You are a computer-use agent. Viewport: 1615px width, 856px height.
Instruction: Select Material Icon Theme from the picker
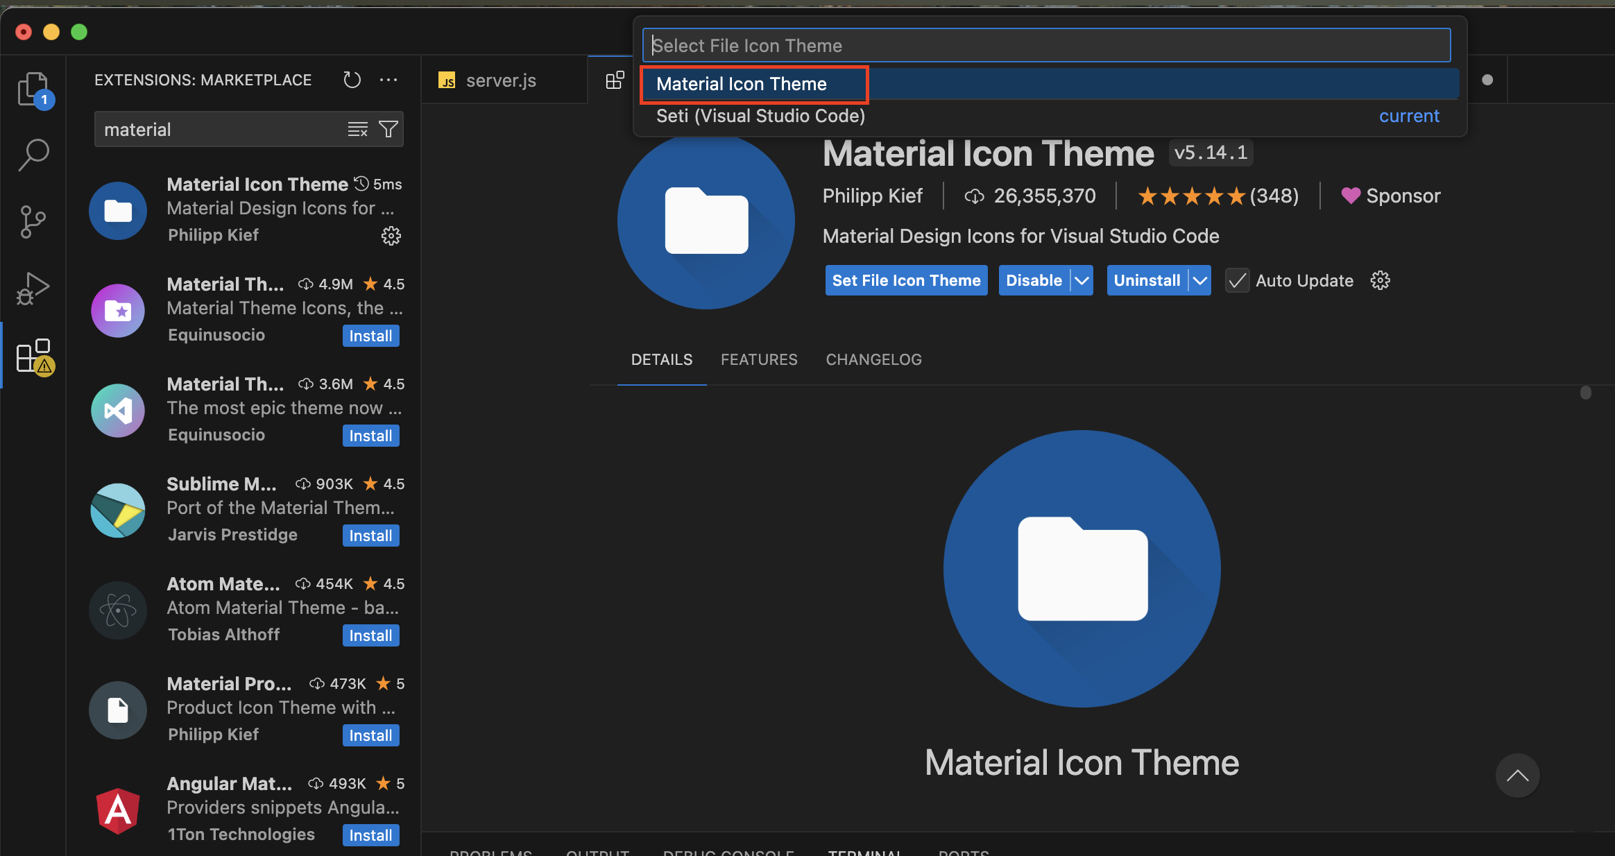coord(742,84)
